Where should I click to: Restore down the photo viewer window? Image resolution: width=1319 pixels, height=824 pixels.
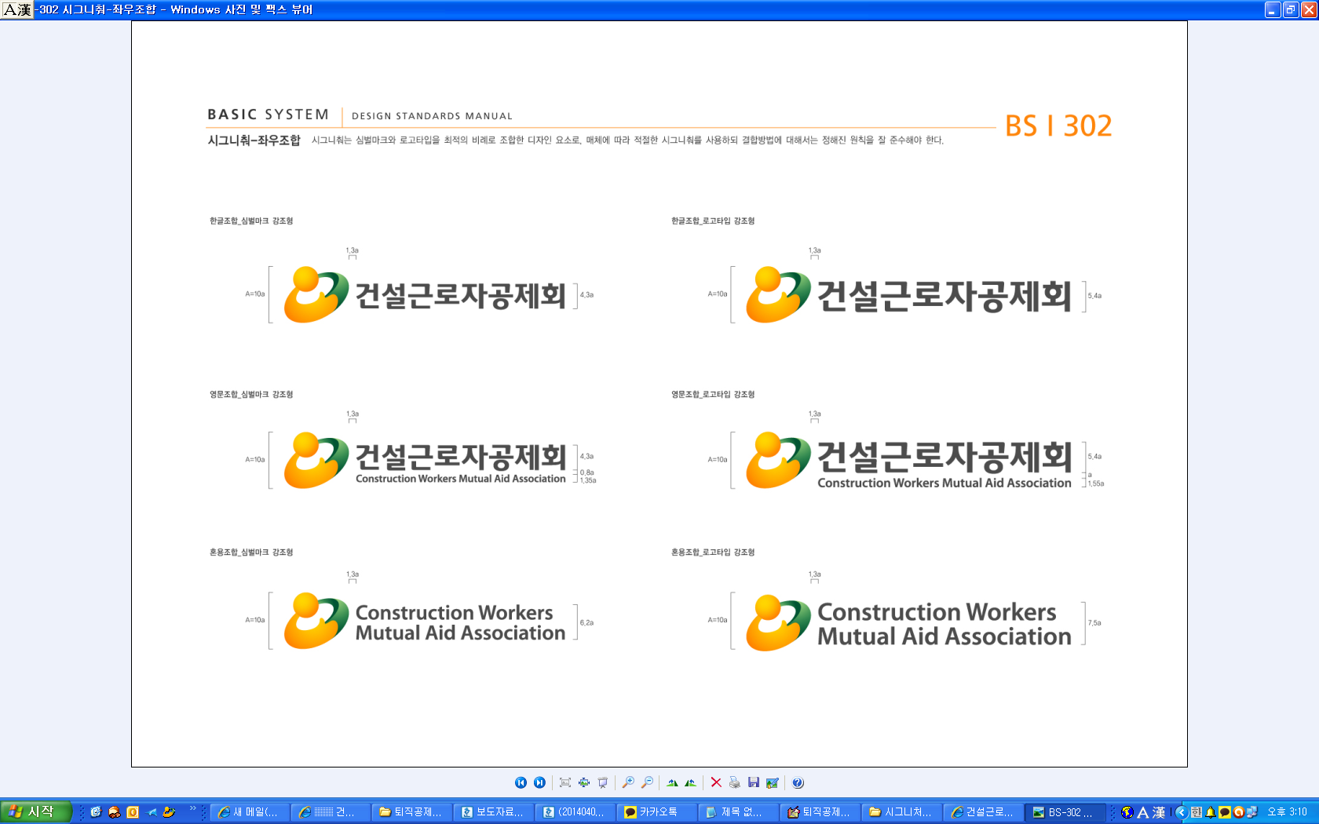click(1291, 10)
